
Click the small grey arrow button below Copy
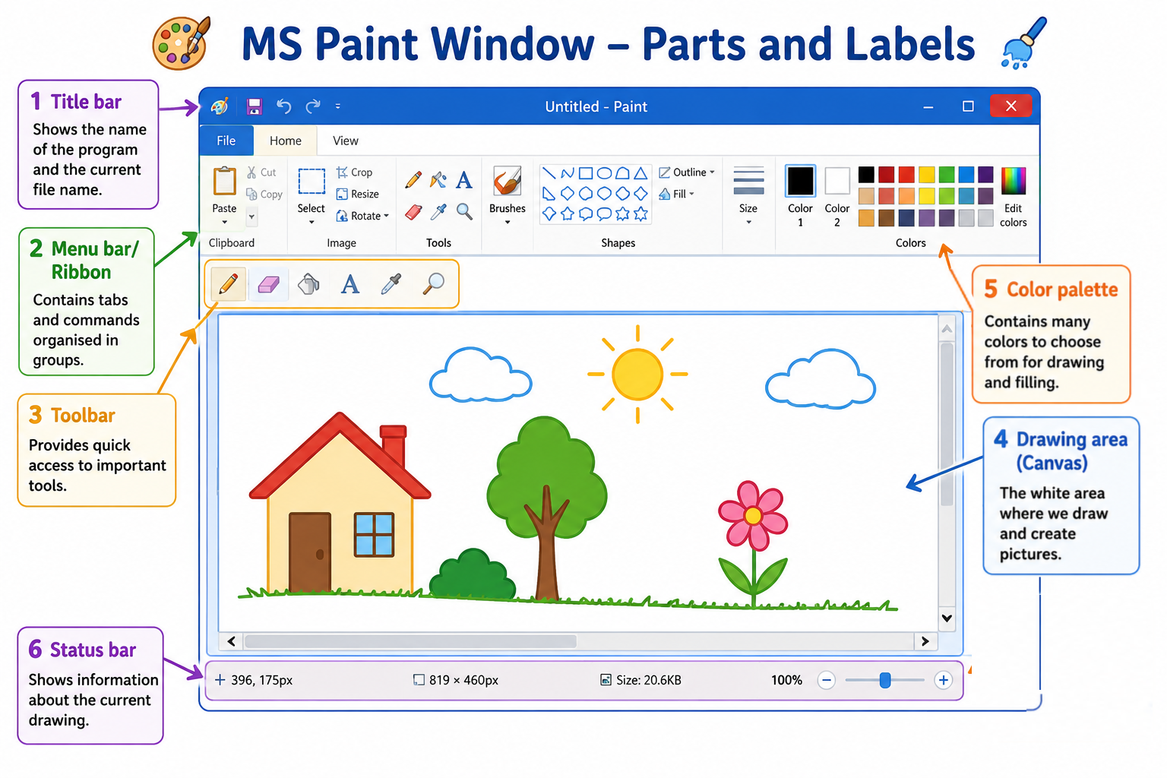[x=251, y=217]
